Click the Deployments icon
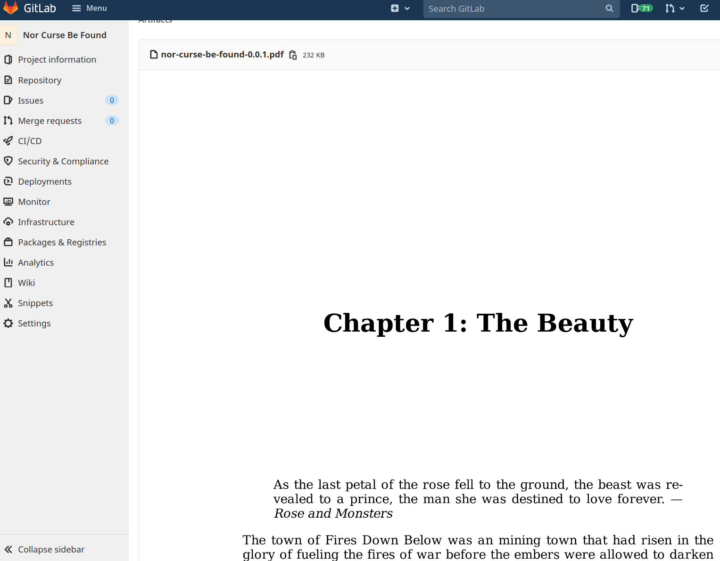Viewport: 720px width, 561px height. (8, 181)
